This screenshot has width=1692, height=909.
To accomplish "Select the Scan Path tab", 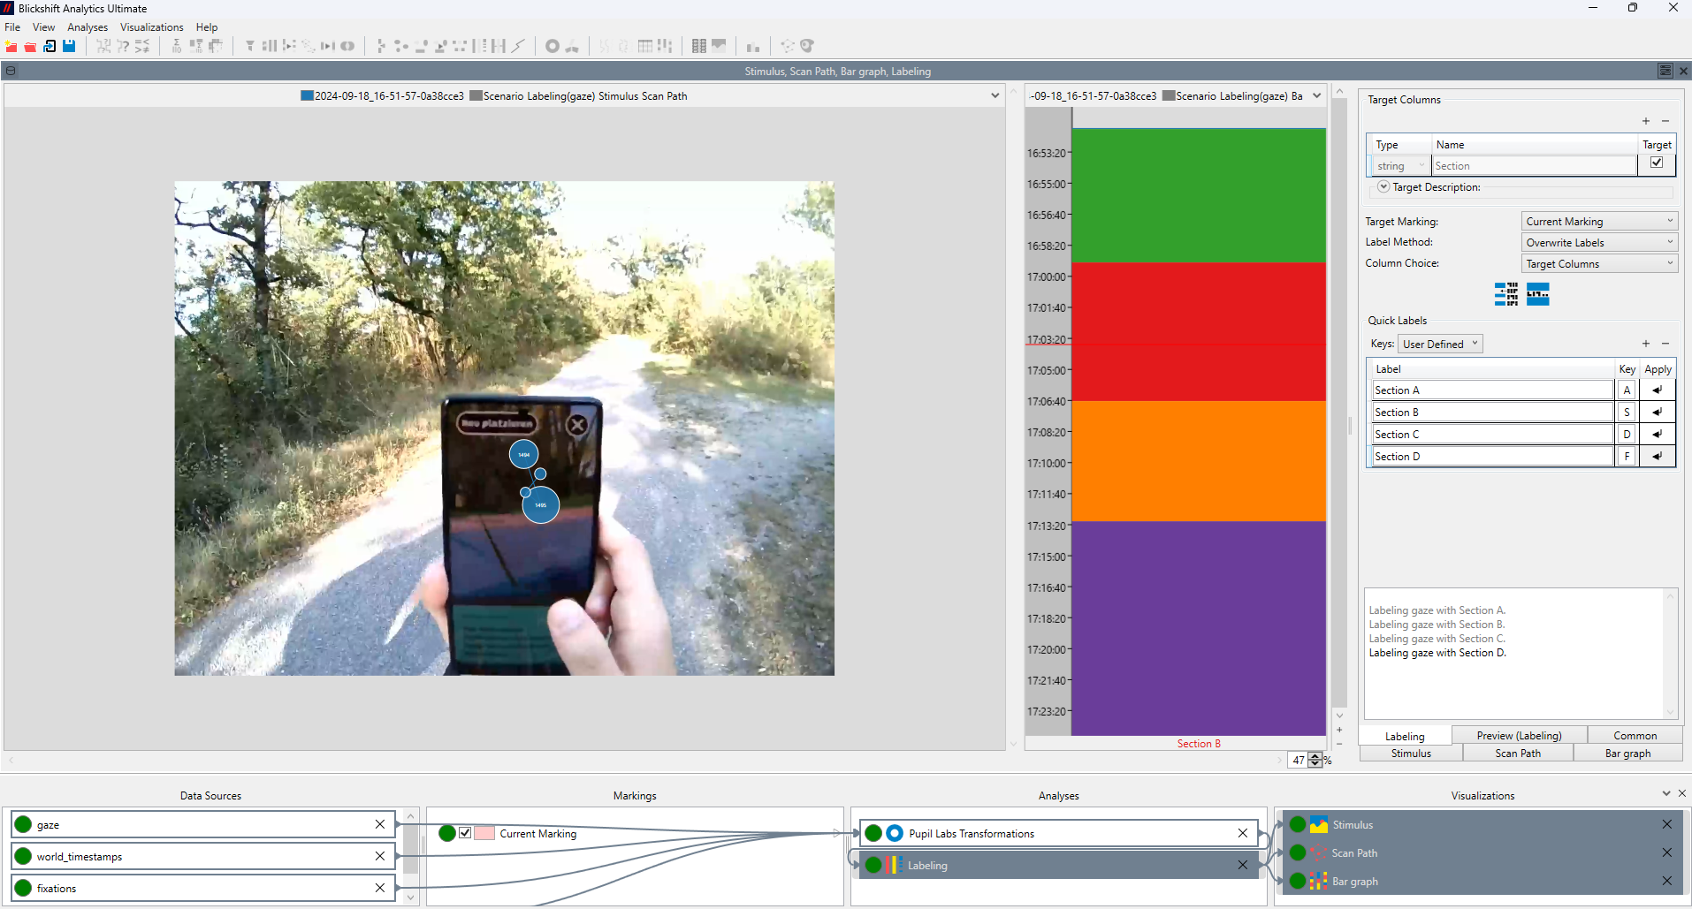I will point(1518,754).
